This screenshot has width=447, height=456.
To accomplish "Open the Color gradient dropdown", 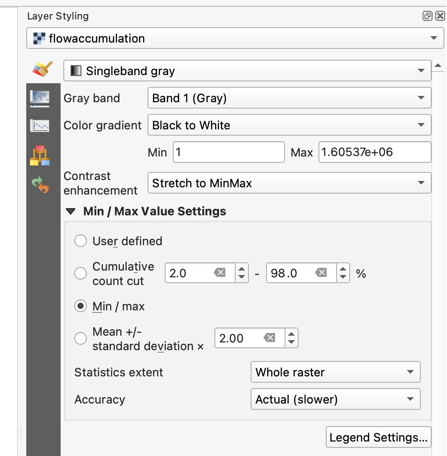I will tap(289, 125).
